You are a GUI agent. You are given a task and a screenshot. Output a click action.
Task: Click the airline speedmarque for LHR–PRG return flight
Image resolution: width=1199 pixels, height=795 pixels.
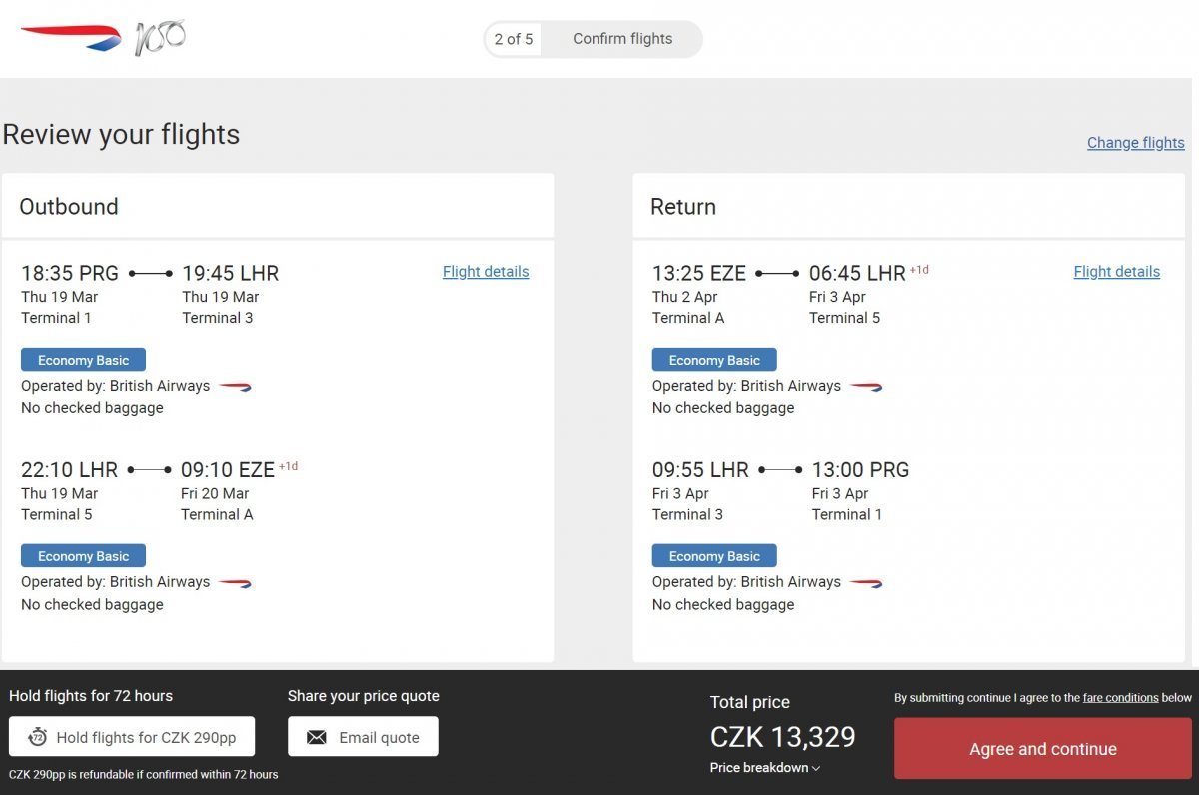(866, 583)
